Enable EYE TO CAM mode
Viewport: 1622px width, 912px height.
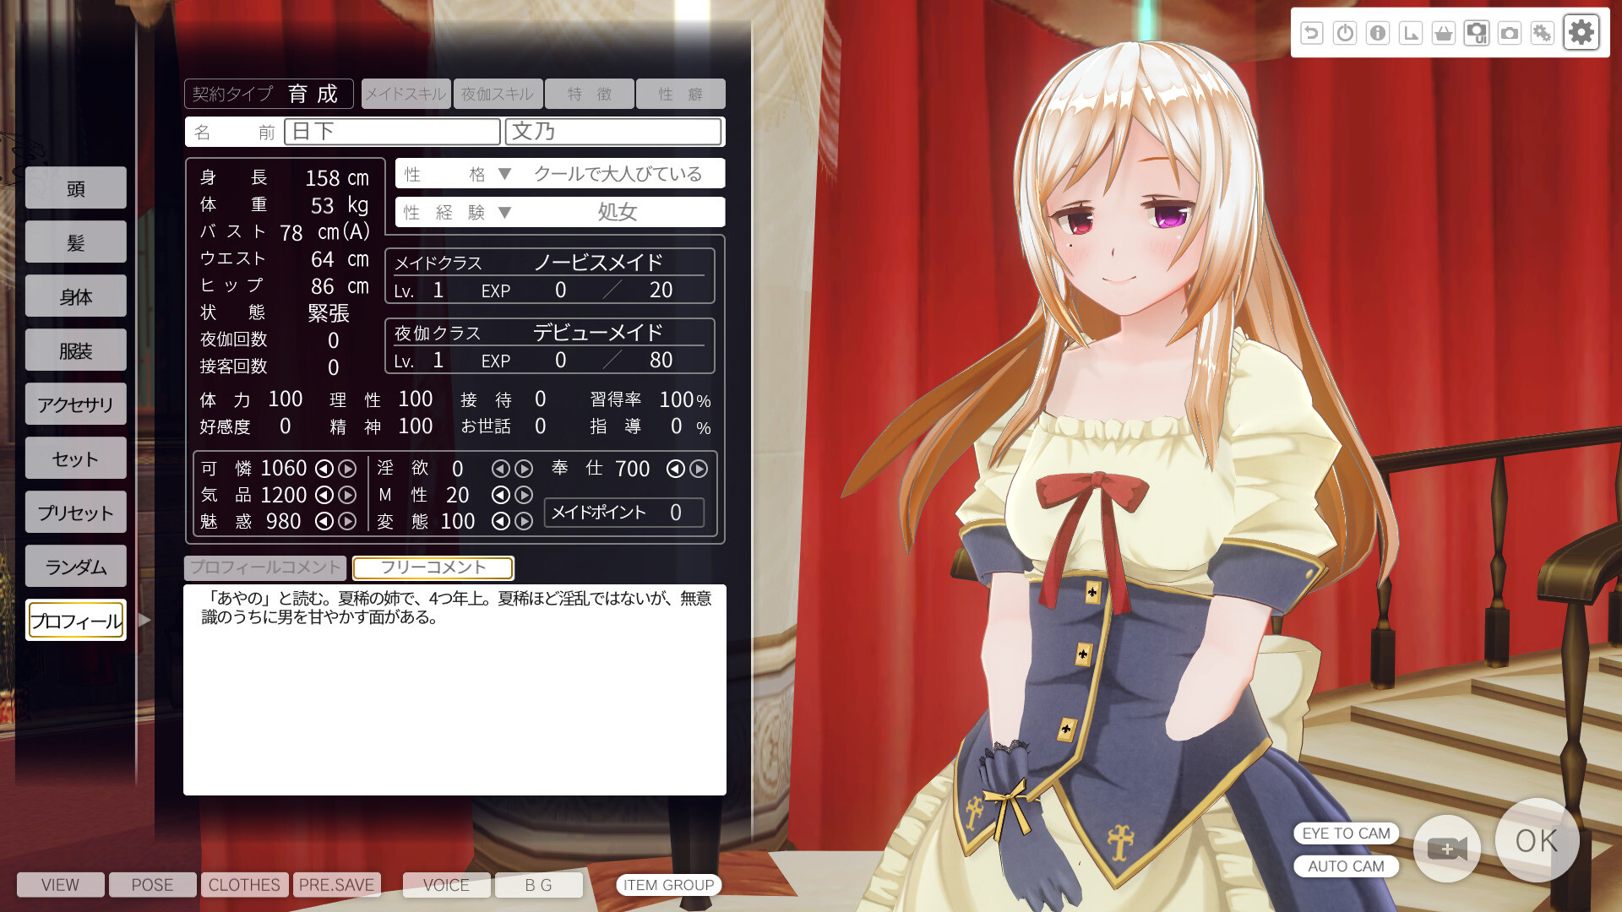[x=1345, y=833]
